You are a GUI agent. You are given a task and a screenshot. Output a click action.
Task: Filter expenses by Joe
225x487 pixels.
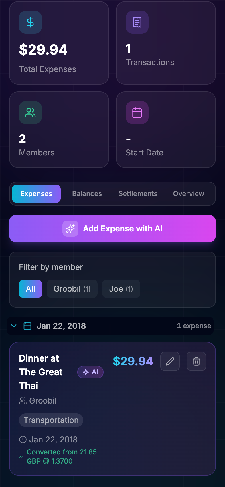(121, 289)
